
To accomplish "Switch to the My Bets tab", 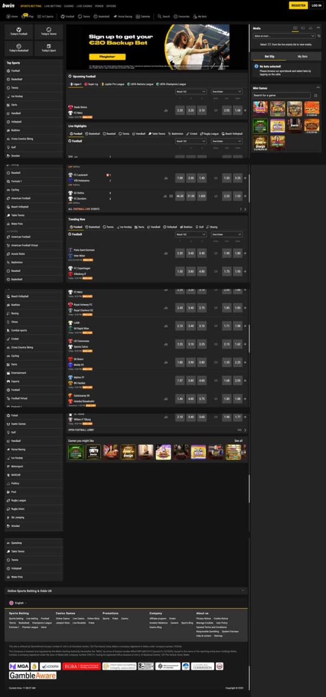I will tap(303, 56).
